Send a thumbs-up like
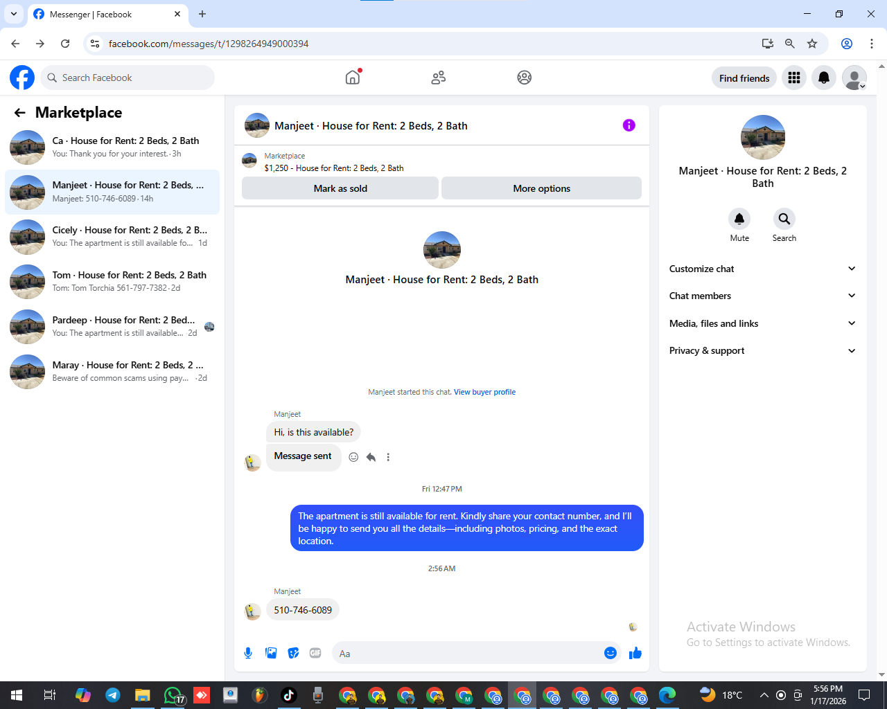Viewport: 887px width, 709px height. [x=635, y=653]
